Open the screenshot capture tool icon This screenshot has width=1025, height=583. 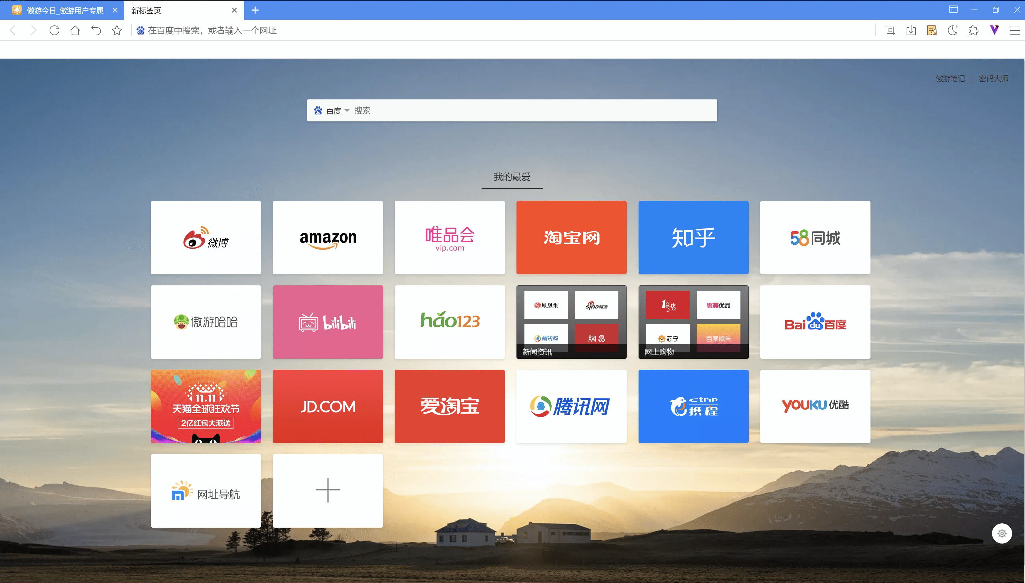coord(890,30)
